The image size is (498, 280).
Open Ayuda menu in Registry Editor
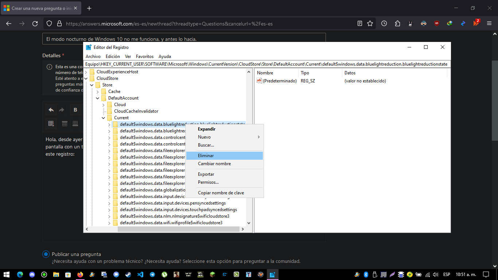(165, 57)
